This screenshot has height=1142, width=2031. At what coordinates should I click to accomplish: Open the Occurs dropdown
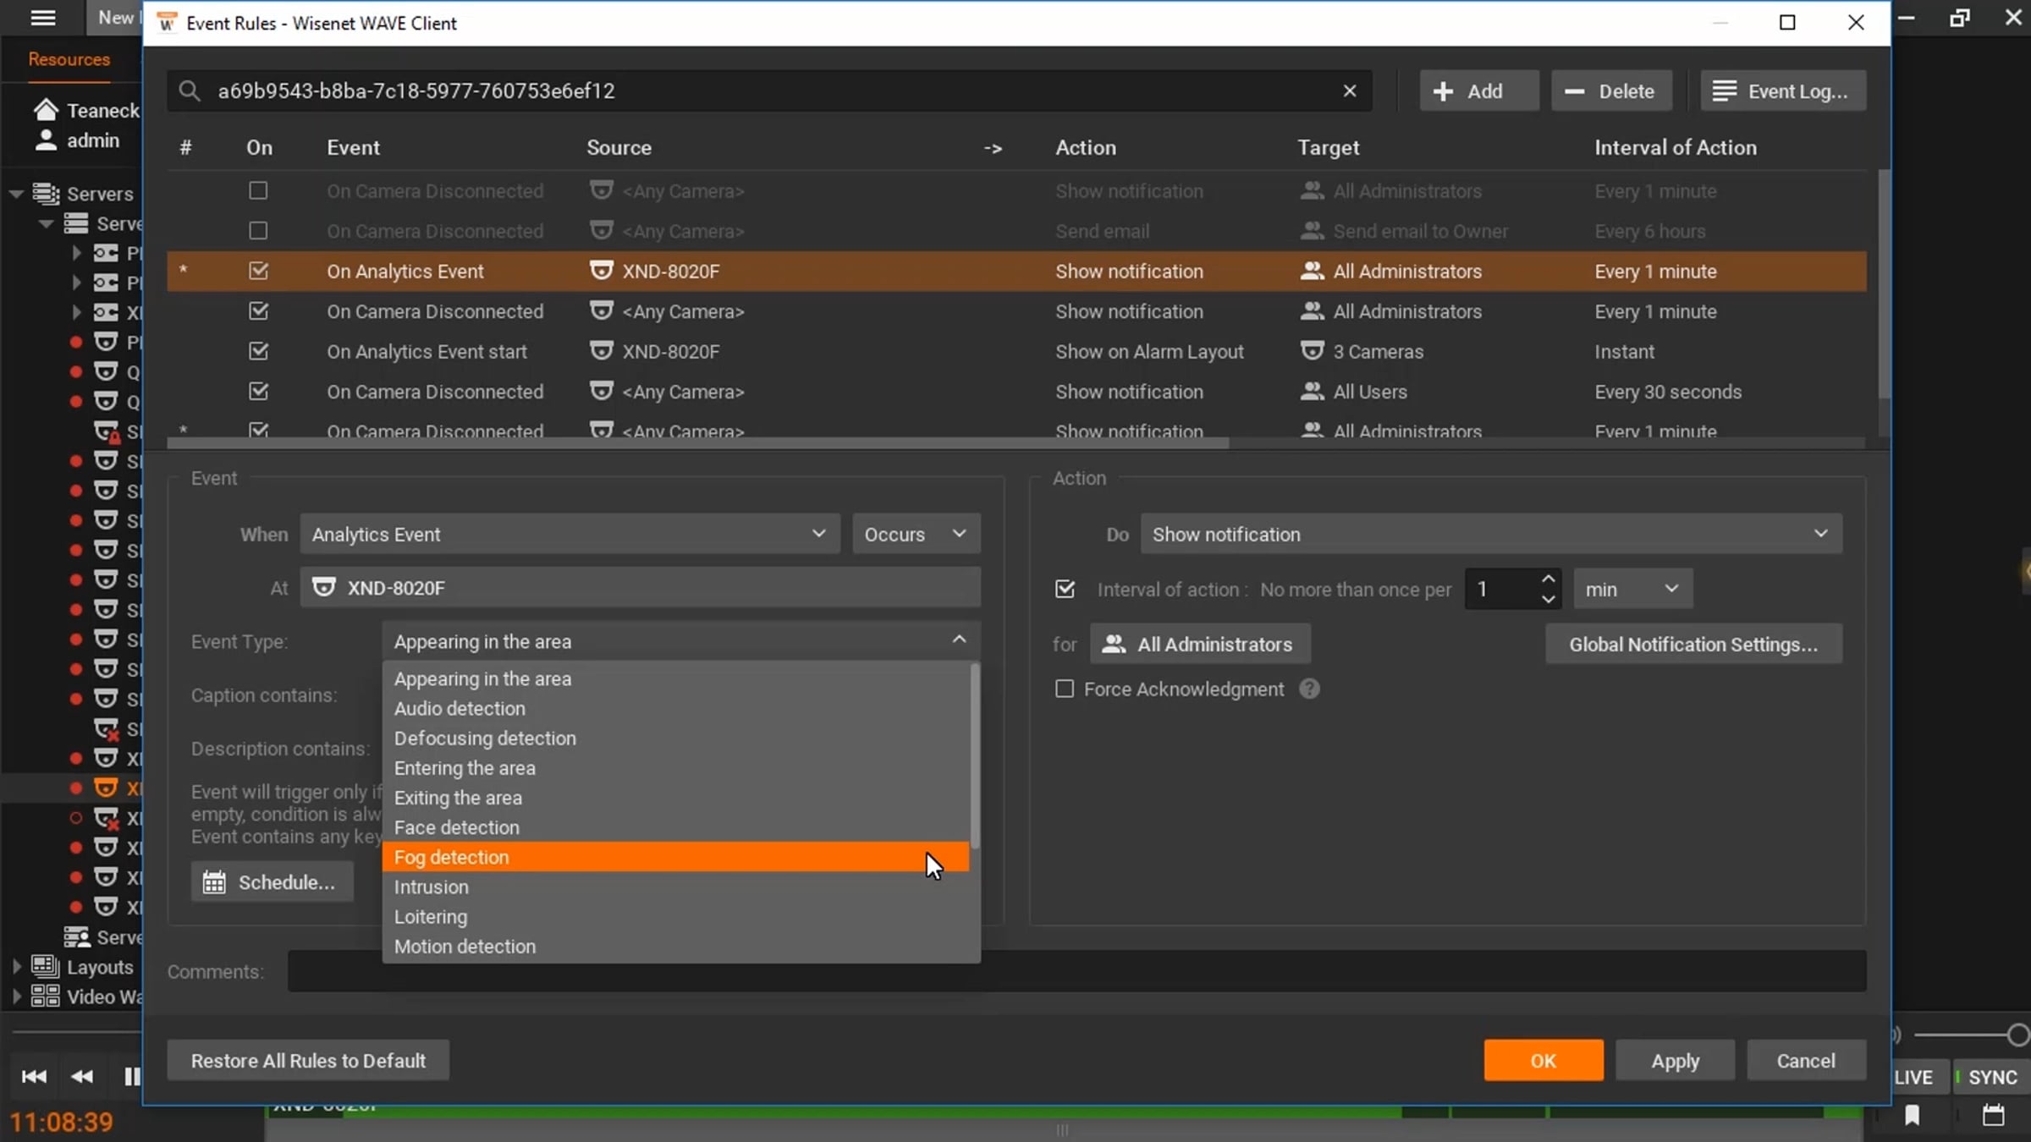click(916, 535)
